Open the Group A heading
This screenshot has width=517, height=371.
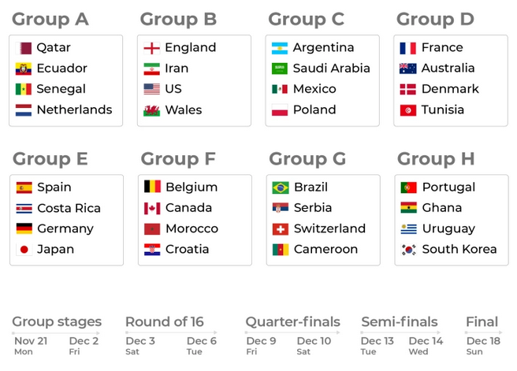50,19
